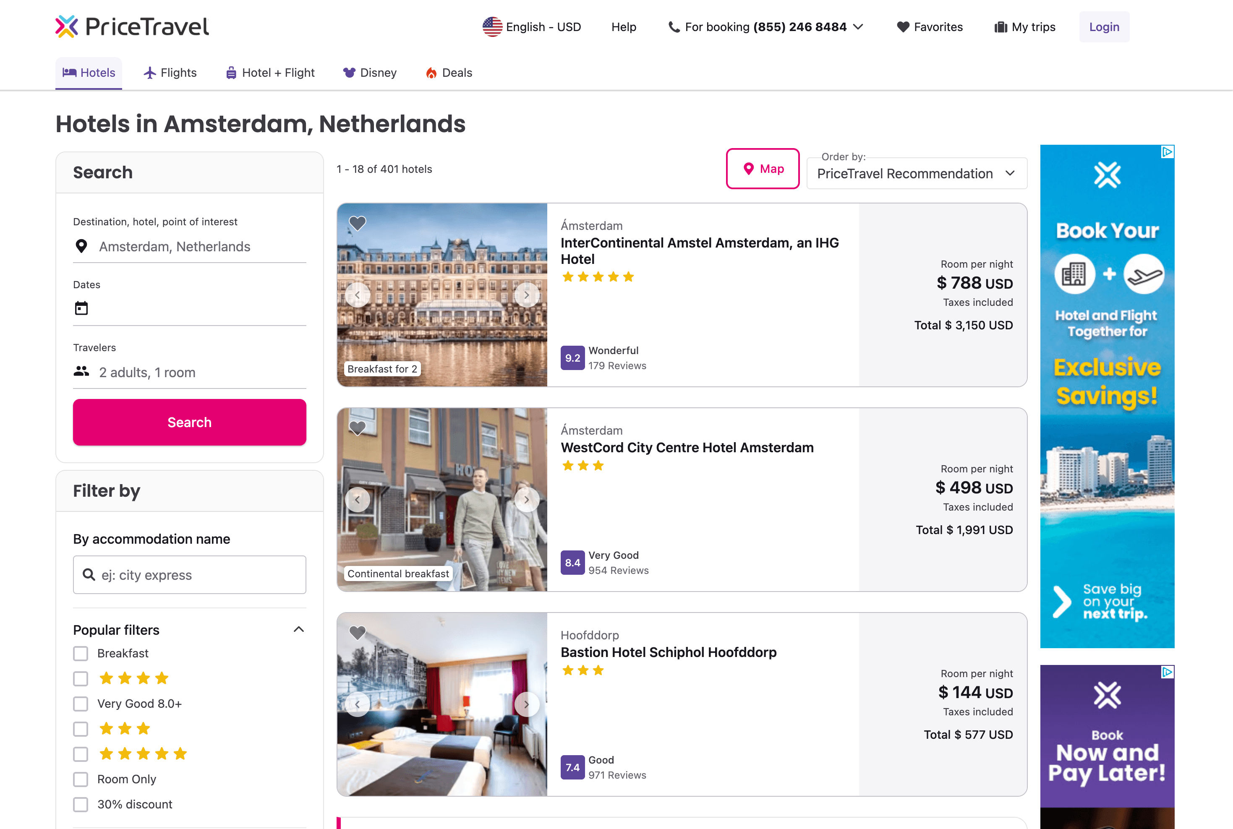Open Favorites with heart icon in header
Image resolution: width=1233 pixels, height=829 pixels.
pyautogui.click(x=930, y=27)
